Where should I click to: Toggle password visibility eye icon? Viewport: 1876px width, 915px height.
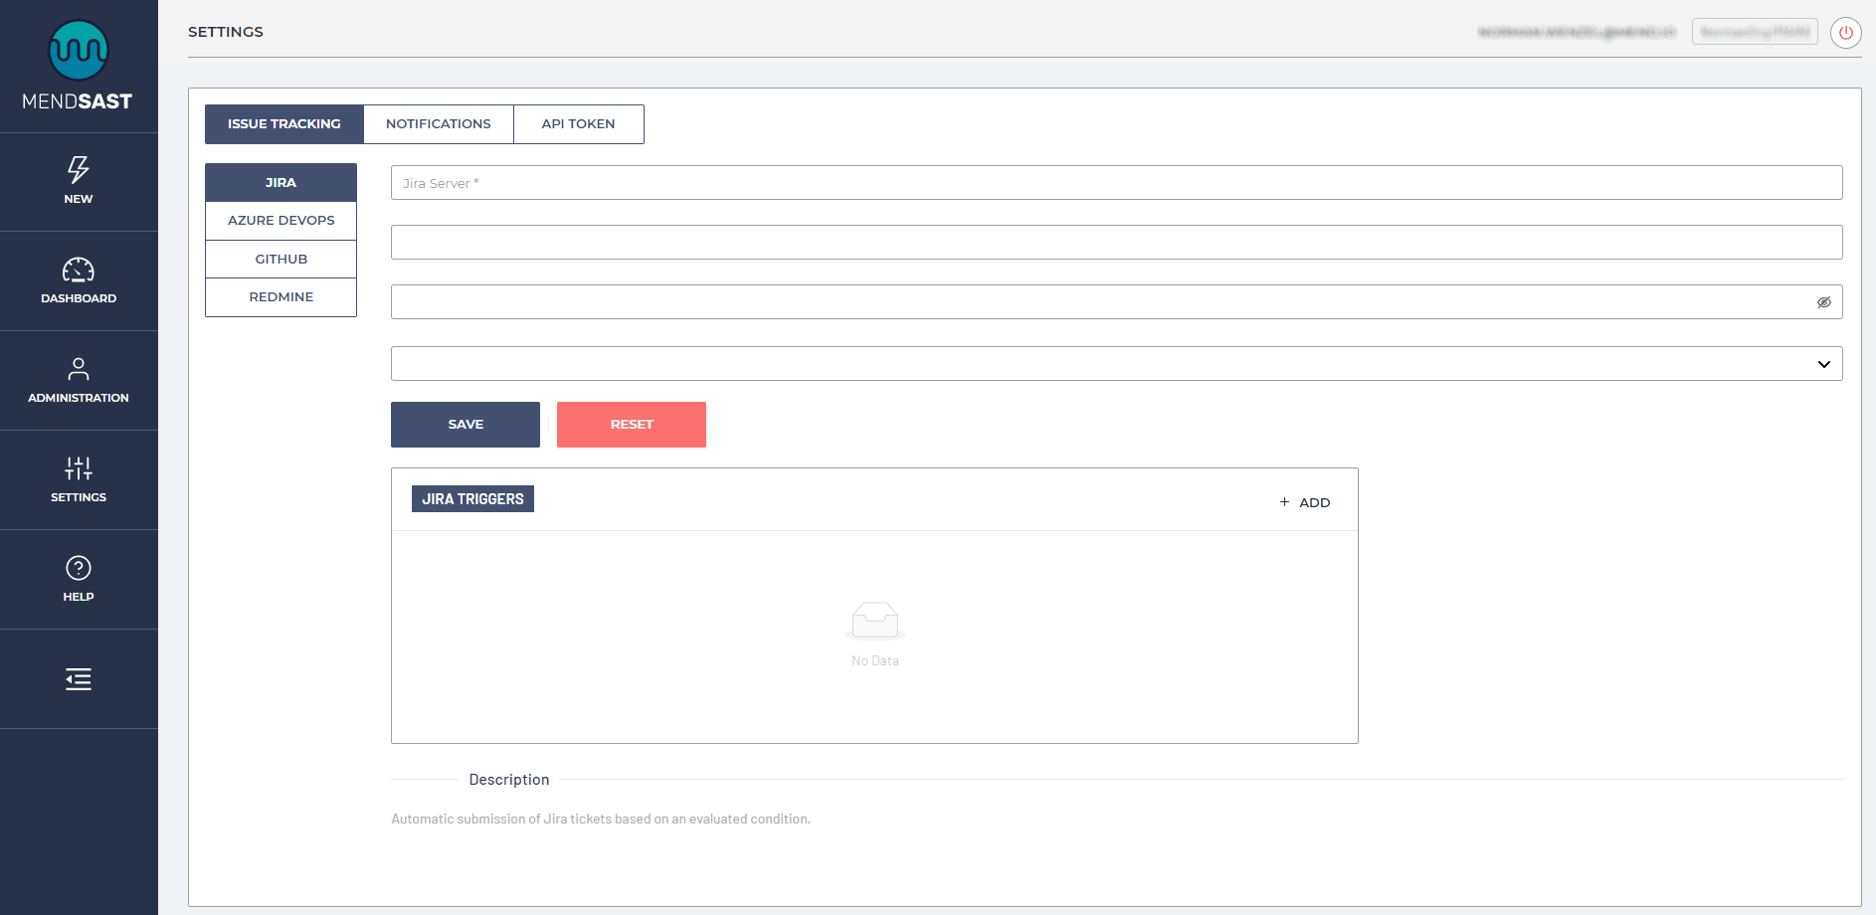tap(1823, 302)
